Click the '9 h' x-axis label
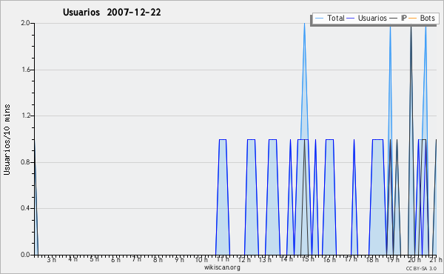This screenshot has height=274, width=444. [179, 260]
